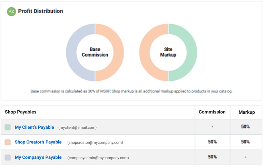Click blue swatch beside My Company's Payable

click(8, 157)
